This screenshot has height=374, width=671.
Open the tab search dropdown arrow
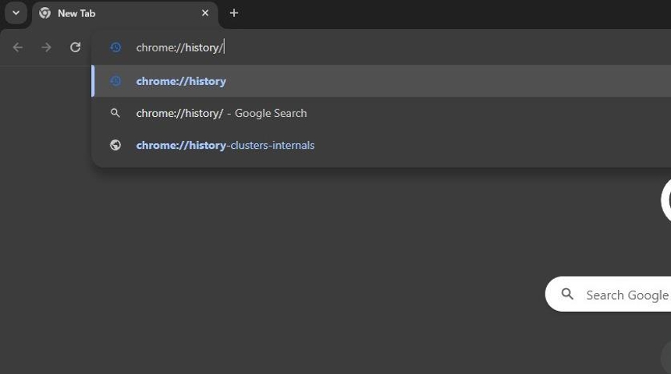click(x=16, y=13)
